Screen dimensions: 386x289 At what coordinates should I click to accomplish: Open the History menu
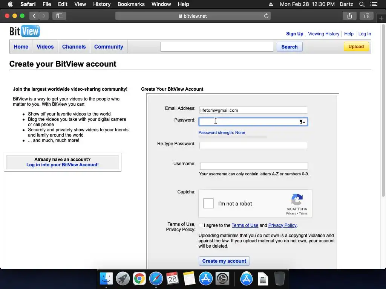pos(102,4)
